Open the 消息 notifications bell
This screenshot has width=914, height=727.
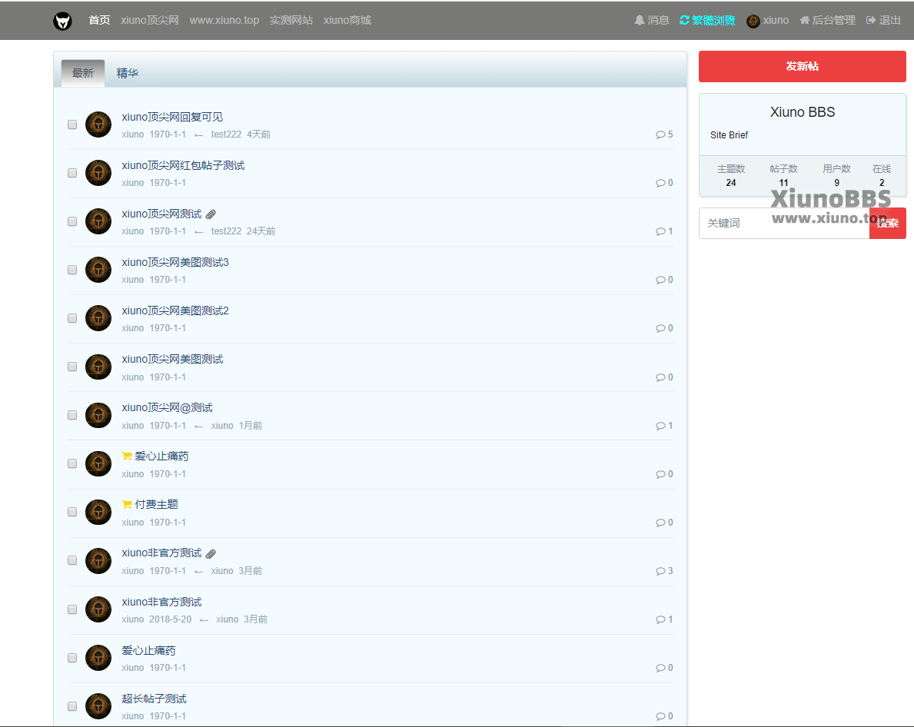pos(652,21)
